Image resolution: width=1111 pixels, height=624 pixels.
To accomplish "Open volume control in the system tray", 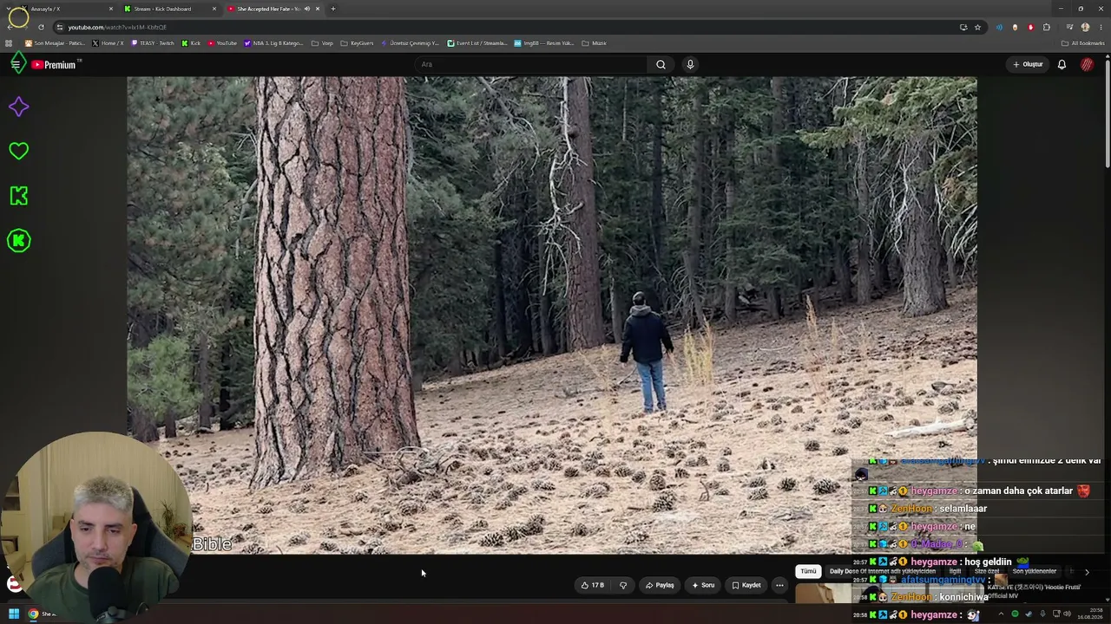I will [1067, 614].
